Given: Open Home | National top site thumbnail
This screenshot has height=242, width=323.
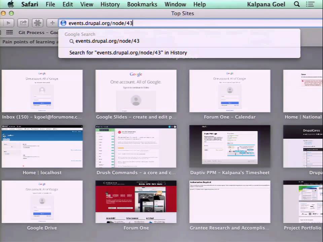Looking at the screenshot, I should pyautogui.click(x=303, y=91).
